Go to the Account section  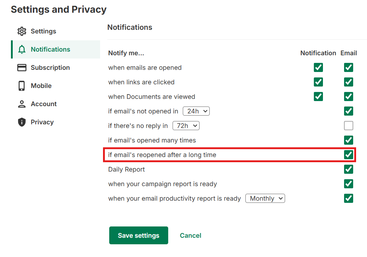(x=44, y=104)
